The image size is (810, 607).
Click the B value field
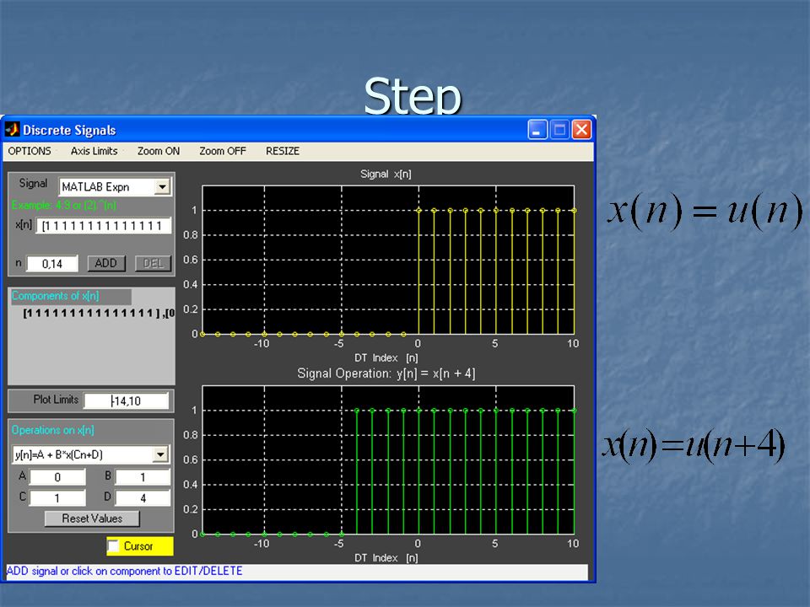(x=143, y=477)
